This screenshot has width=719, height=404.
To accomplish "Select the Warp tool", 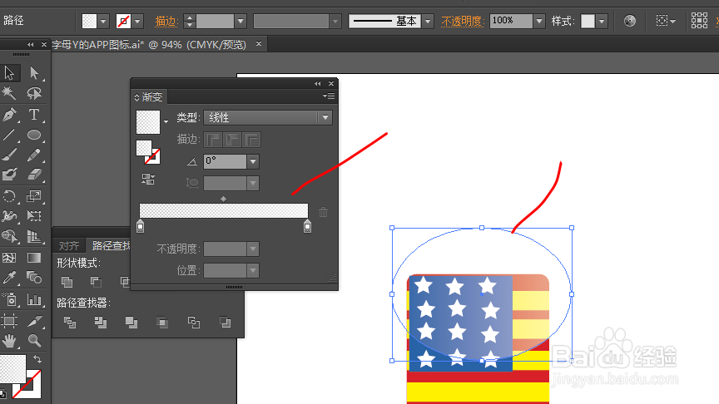I will point(9,216).
